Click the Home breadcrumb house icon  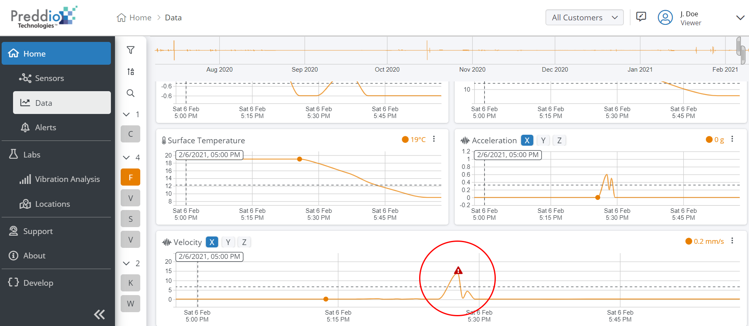pos(121,18)
